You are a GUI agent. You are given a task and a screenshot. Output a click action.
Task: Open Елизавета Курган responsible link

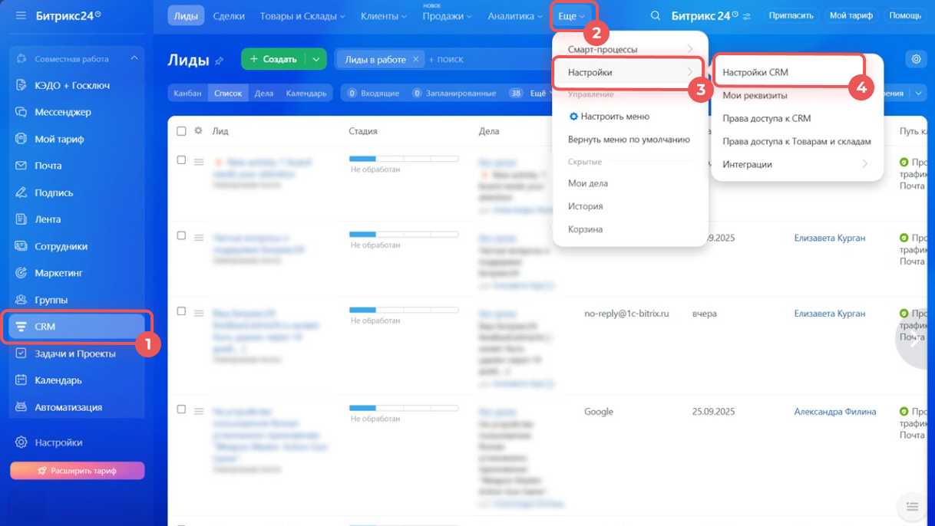(x=829, y=238)
